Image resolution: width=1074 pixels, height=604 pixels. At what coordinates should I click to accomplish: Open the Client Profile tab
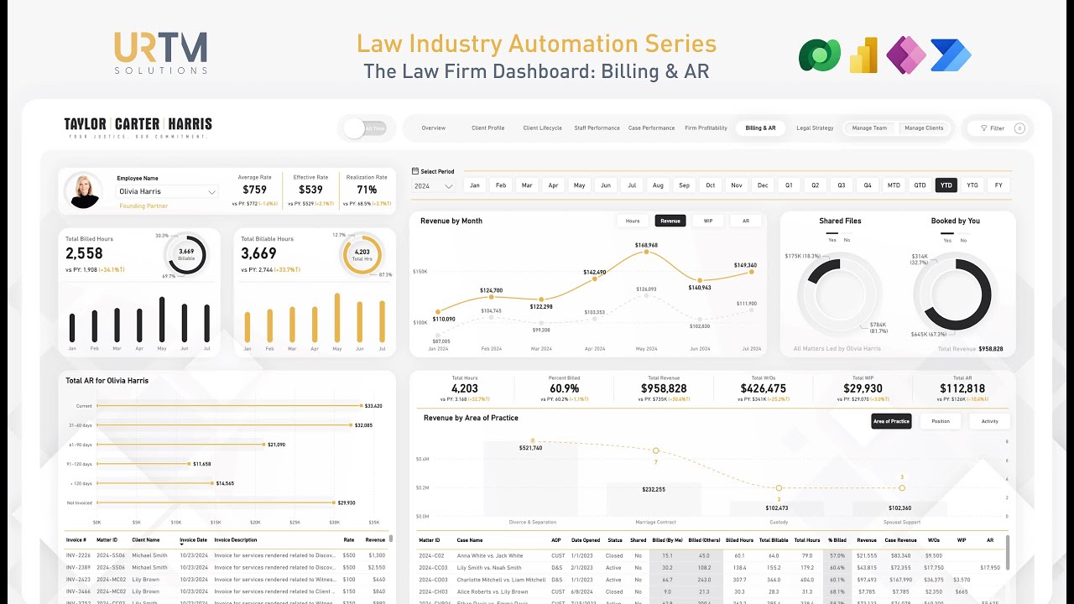point(488,128)
